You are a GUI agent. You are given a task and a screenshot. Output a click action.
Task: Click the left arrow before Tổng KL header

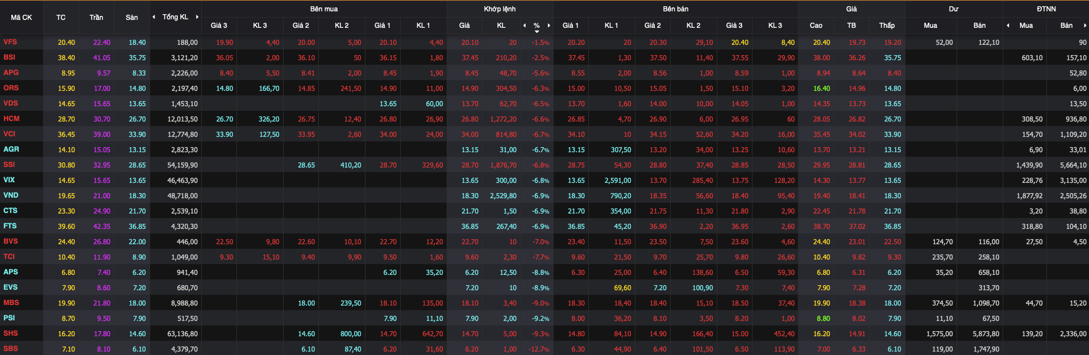pos(153,17)
